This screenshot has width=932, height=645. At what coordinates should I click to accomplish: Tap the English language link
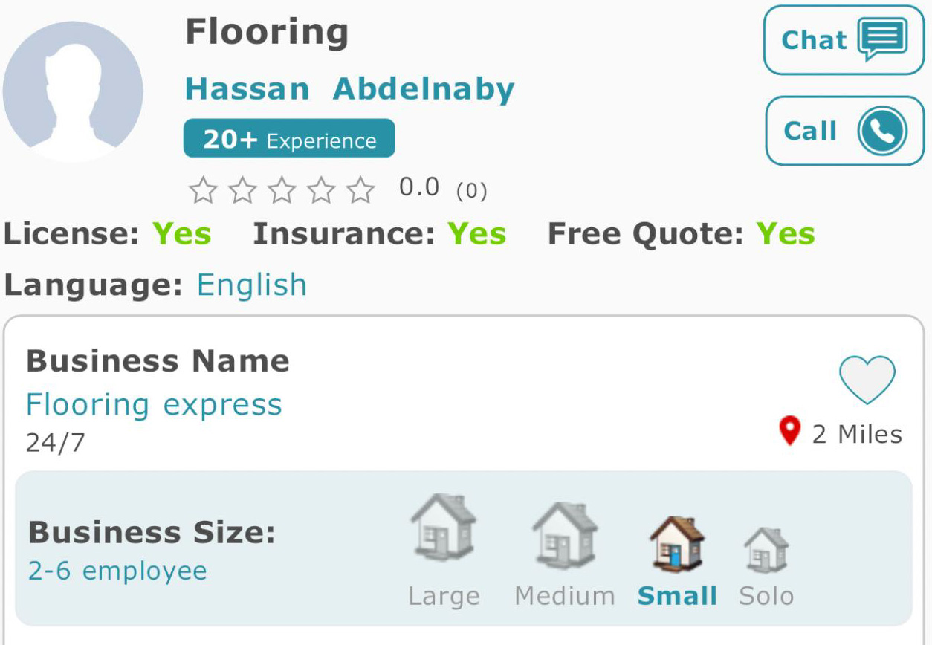click(252, 285)
